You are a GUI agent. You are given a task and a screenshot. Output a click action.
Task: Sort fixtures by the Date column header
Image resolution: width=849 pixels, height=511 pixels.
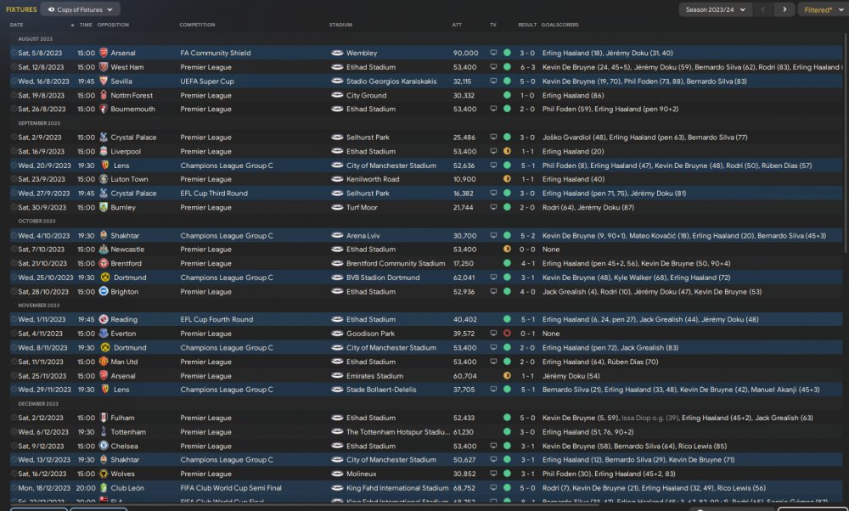[x=17, y=25]
